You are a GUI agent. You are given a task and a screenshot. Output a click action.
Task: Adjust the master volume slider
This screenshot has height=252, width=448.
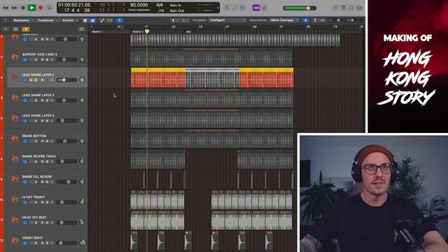pyautogui.click(x=300, y=8)
